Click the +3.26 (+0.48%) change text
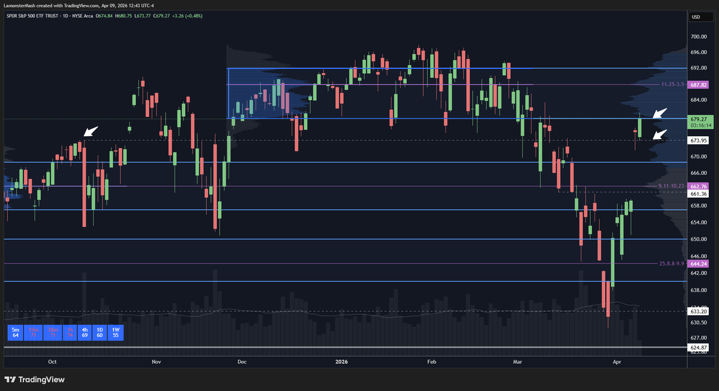Screen dimensions: 719x391 [188, 16]
